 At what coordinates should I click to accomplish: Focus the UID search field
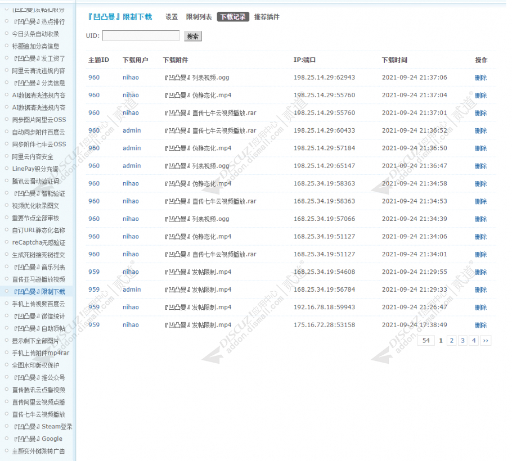141,35
